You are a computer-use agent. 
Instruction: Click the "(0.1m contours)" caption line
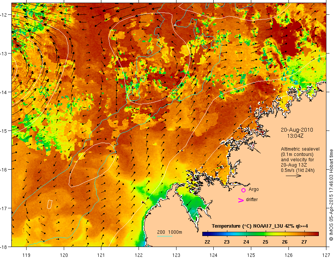(297, 154)
